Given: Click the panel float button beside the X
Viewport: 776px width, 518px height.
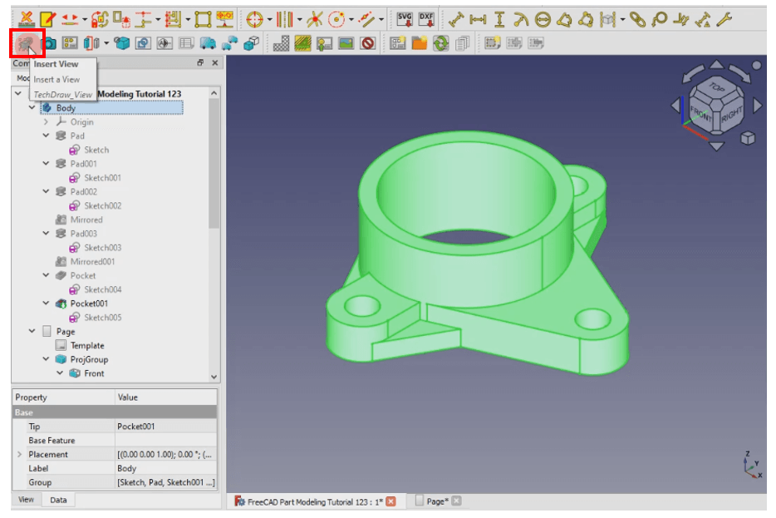Looking at the screenshot, I should click(200, 62).
